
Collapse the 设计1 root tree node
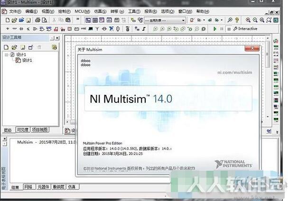7,55
